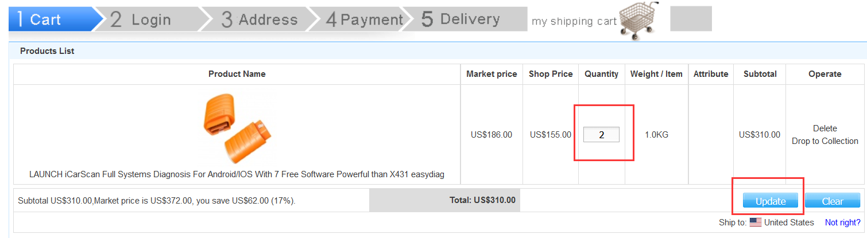
Task: Focus the quantity input field
Action: coord(602,135)
